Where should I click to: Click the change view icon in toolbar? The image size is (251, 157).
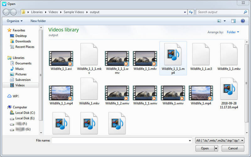coord(219,21)
